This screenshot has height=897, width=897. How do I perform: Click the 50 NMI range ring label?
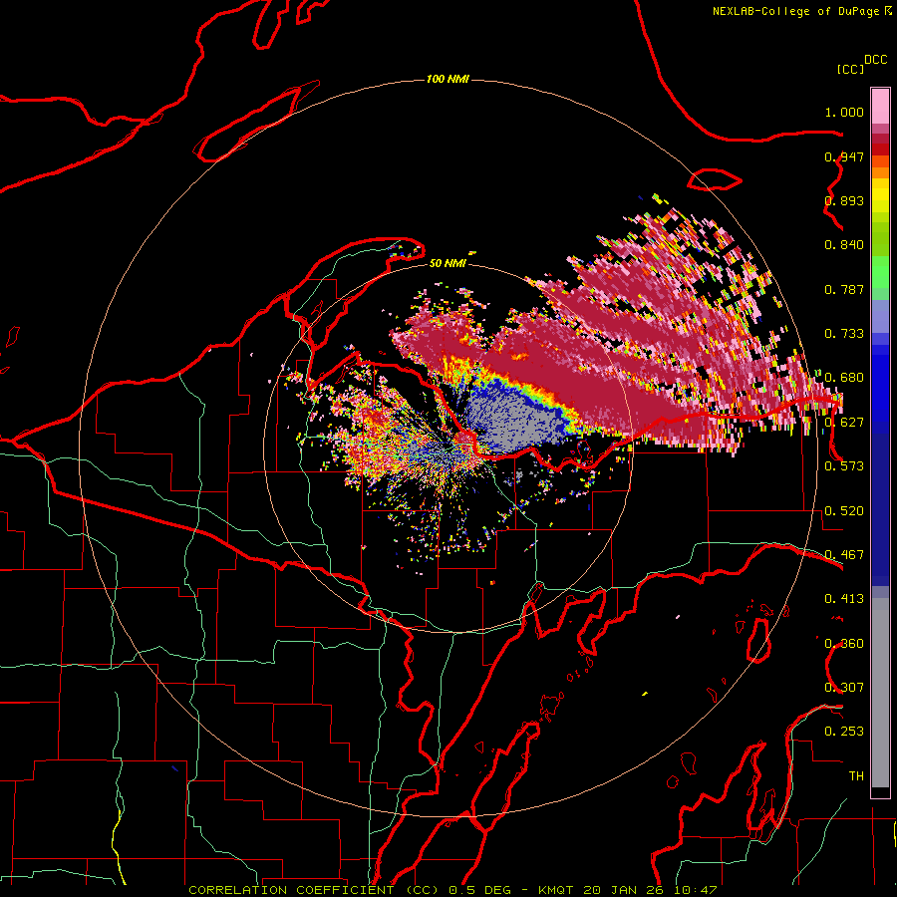tap(448, 263)
